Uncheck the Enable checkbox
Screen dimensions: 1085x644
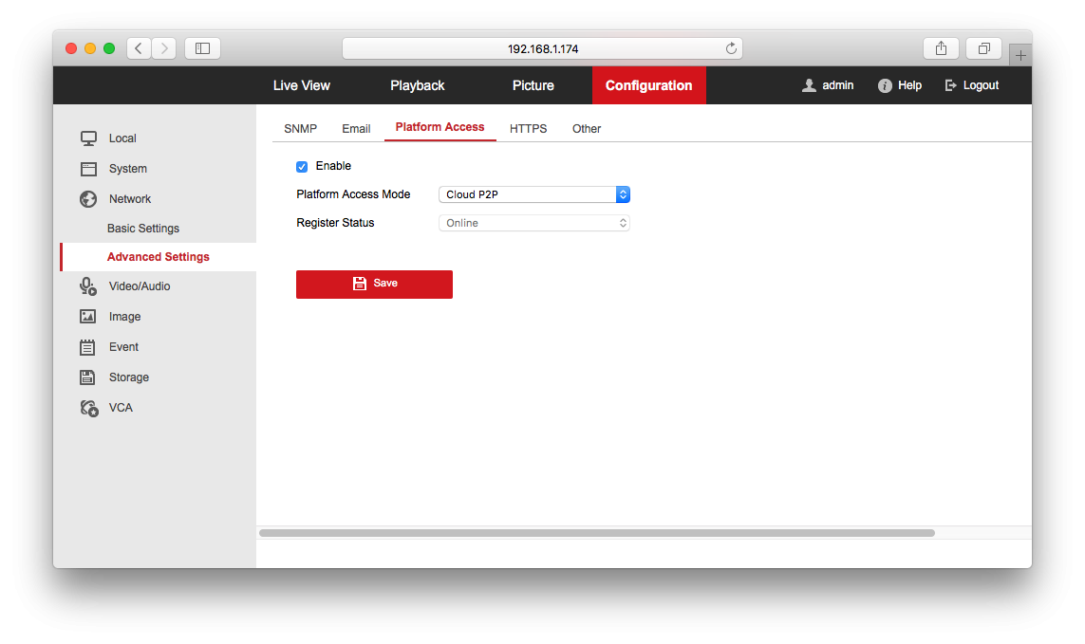pos(302,167)
